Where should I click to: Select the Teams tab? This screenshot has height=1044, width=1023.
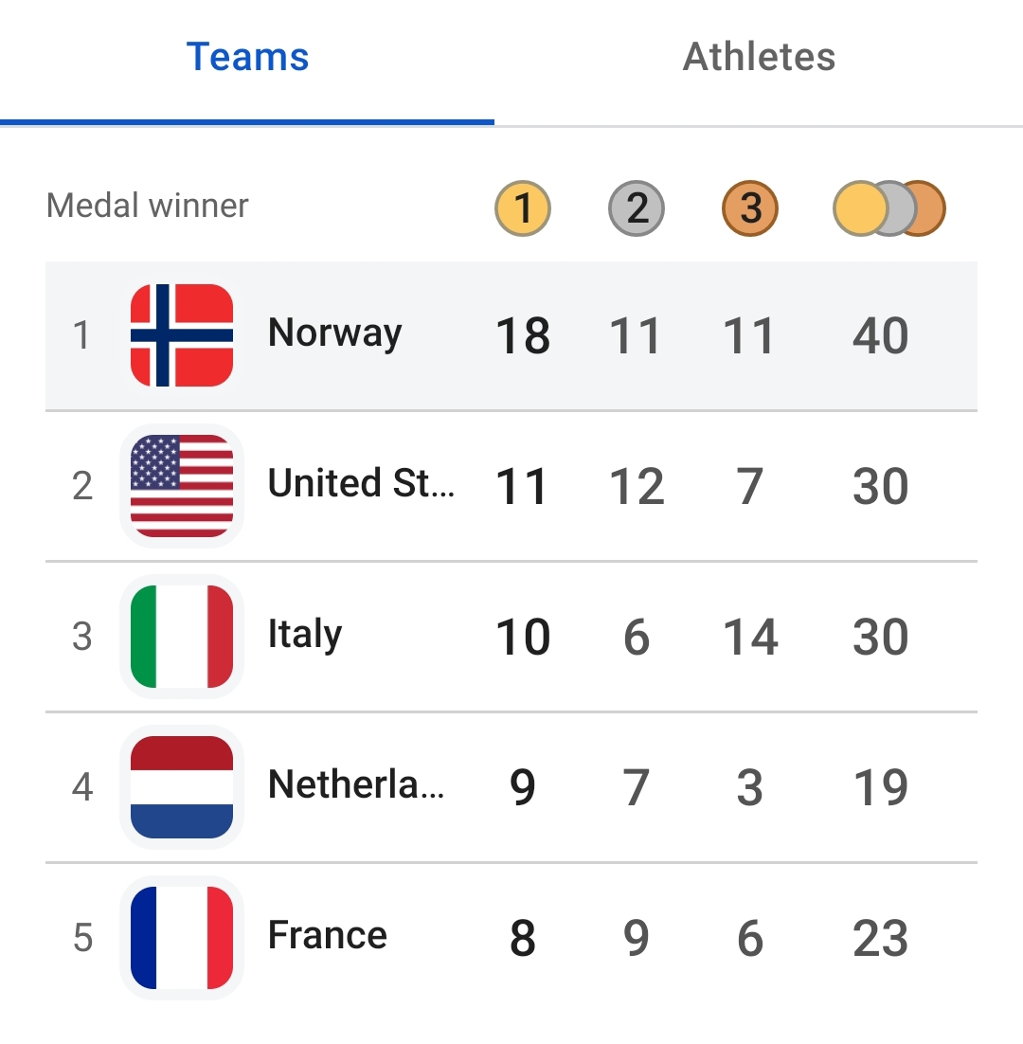click(247, 57)
